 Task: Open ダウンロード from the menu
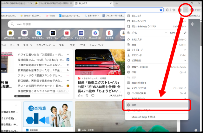pyautogui.click(x=157, y=55)
